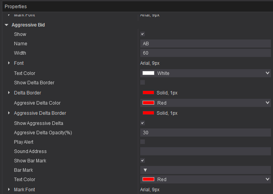The image size is (273, 194).
Task: Click the empty Sound Address field
Action: [x=205, y=151]
